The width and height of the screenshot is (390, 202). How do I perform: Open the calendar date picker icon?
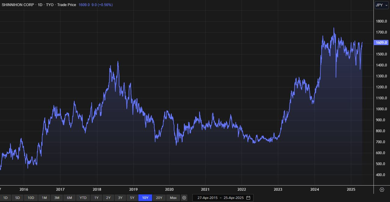pyautogui.click(x=248, y=198)
